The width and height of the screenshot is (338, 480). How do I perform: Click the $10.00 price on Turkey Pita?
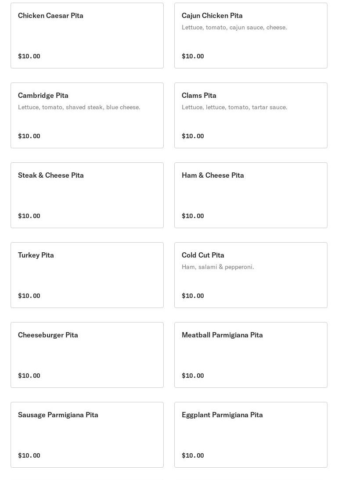pyautogui.click(x=29, y=296)
